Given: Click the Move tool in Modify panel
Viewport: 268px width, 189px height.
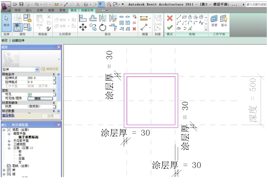Looking at the screenshot, I should (83, 27).
